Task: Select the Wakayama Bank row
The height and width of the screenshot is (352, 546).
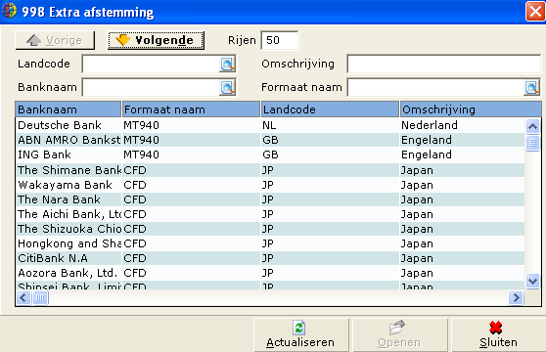Action: 270,185
